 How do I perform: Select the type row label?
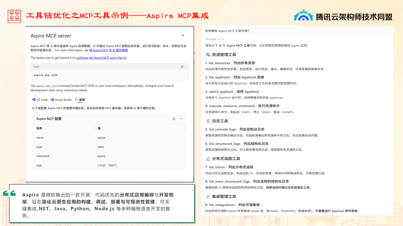[39, 147]
